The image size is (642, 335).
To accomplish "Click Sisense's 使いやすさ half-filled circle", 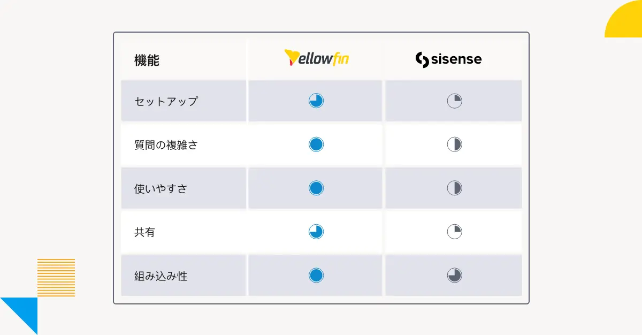I will (454, 188).
